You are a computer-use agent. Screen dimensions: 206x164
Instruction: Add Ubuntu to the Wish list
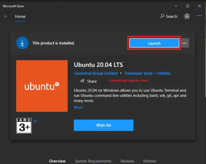click(104, 125)
